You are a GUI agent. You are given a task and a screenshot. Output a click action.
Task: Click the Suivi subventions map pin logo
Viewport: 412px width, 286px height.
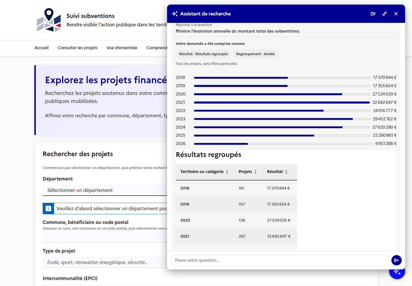(49, 20)
